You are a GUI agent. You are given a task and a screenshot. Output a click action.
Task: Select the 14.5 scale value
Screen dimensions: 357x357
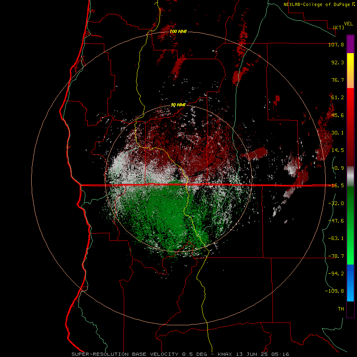(338, 150)
